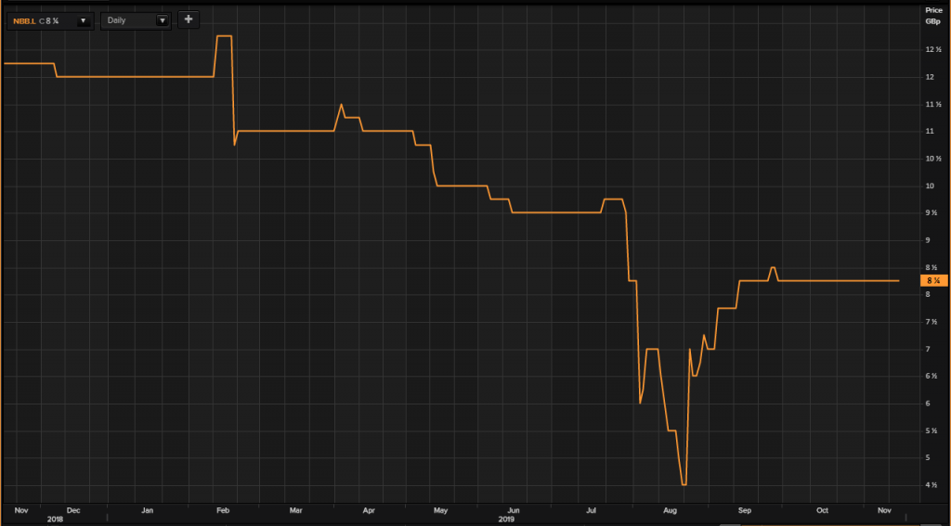Click the Mar month label on time axis

pyautogui.click(x=295, y=510)
